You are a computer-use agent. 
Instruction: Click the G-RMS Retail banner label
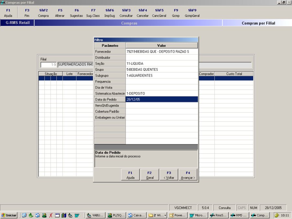point(18,23)
